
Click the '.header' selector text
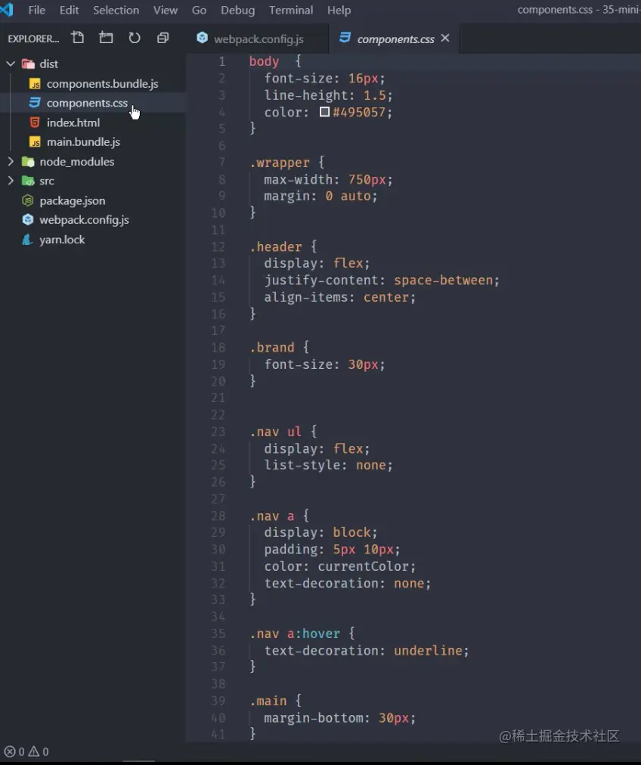point(276,247)
